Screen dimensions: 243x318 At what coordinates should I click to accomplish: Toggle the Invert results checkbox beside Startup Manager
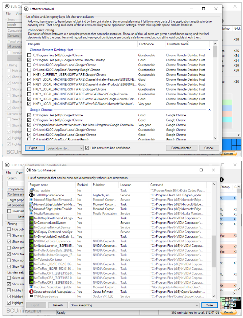click(x=9, y=211)
